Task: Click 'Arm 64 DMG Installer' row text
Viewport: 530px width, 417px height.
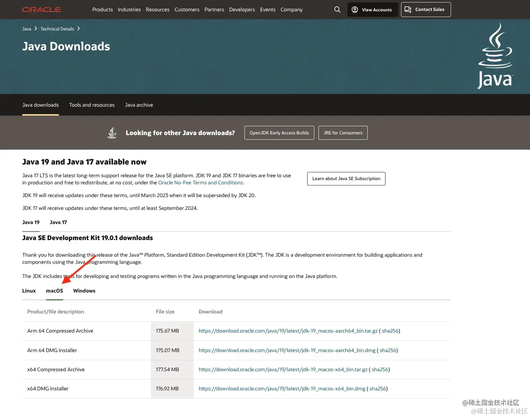Action: (x=52, y=350)
